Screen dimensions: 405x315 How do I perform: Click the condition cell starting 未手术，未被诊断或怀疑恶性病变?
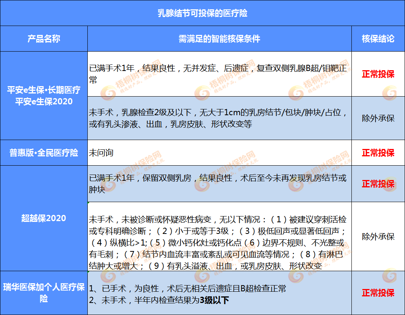click(x=219, y=236)
